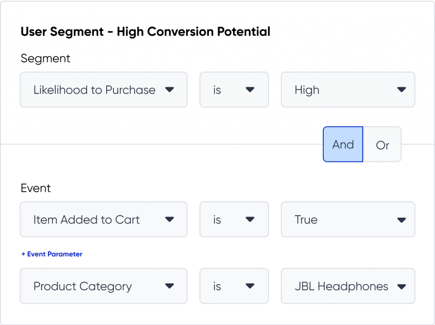Expand the True value dropdown
This screenshot has height=325, width=435.
coord(347,219)
